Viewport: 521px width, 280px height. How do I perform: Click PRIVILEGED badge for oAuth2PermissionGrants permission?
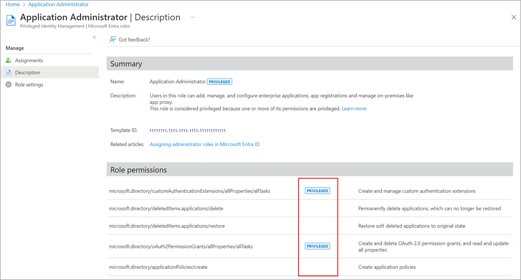[x=317, y=246]
